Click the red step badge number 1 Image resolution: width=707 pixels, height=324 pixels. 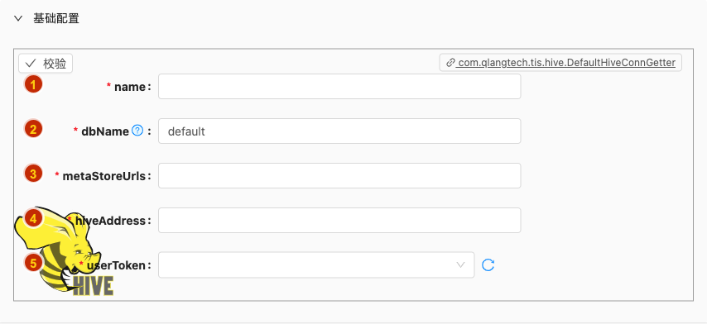click(33, 84)
